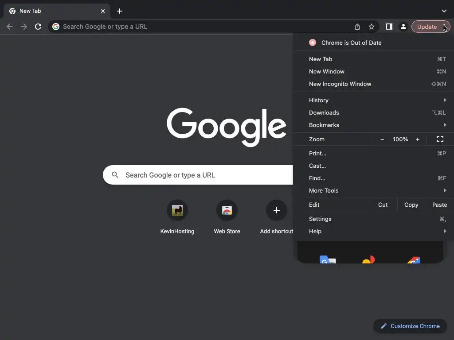Expand the Help submenu
The width and height of the screenshot is (454, 340).
(x=373, y=231)
